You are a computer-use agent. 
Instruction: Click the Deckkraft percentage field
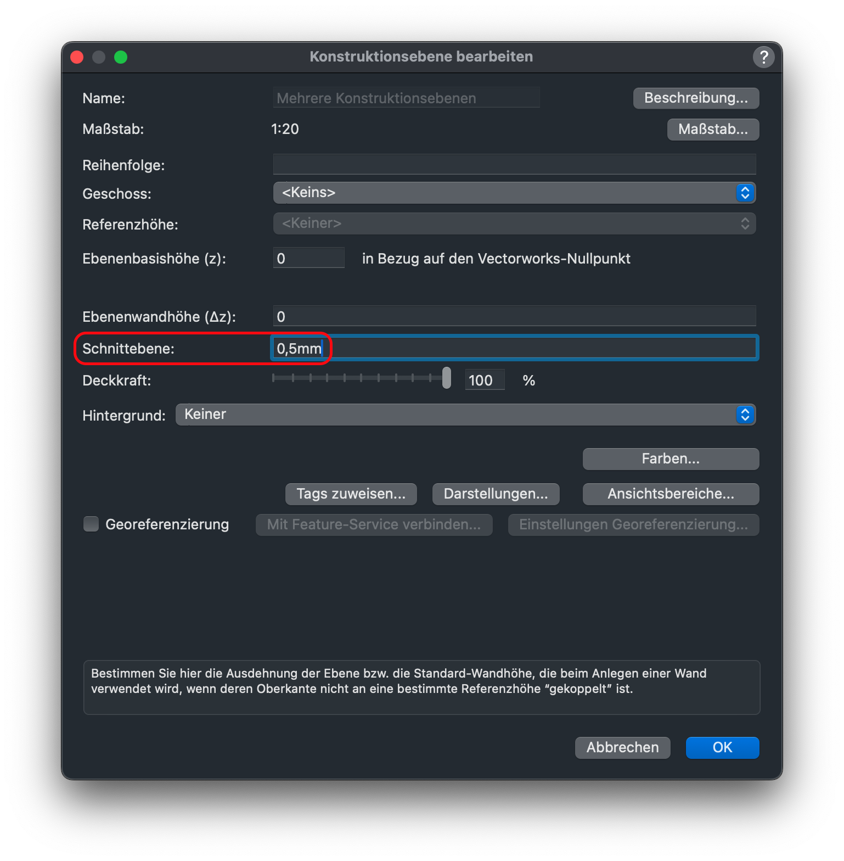coord(484,380)
